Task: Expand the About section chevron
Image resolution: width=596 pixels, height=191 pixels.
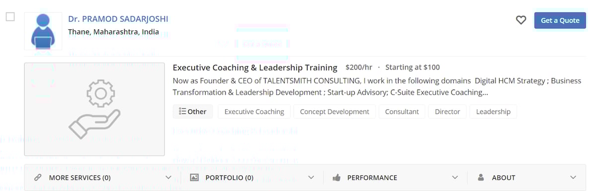Action: [573, 178]
